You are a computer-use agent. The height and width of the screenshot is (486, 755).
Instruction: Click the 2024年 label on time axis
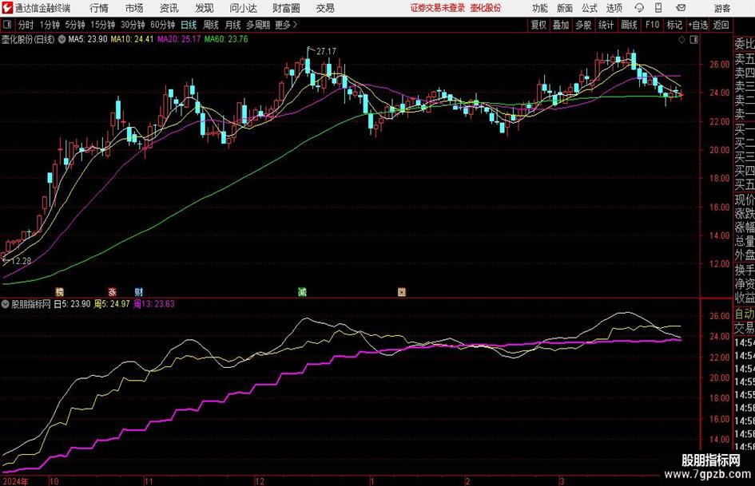(15, 481)
